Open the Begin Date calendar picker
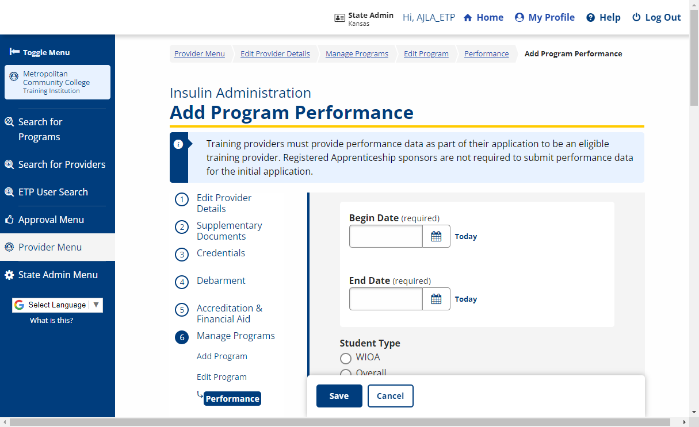 [x=436, y=236]
